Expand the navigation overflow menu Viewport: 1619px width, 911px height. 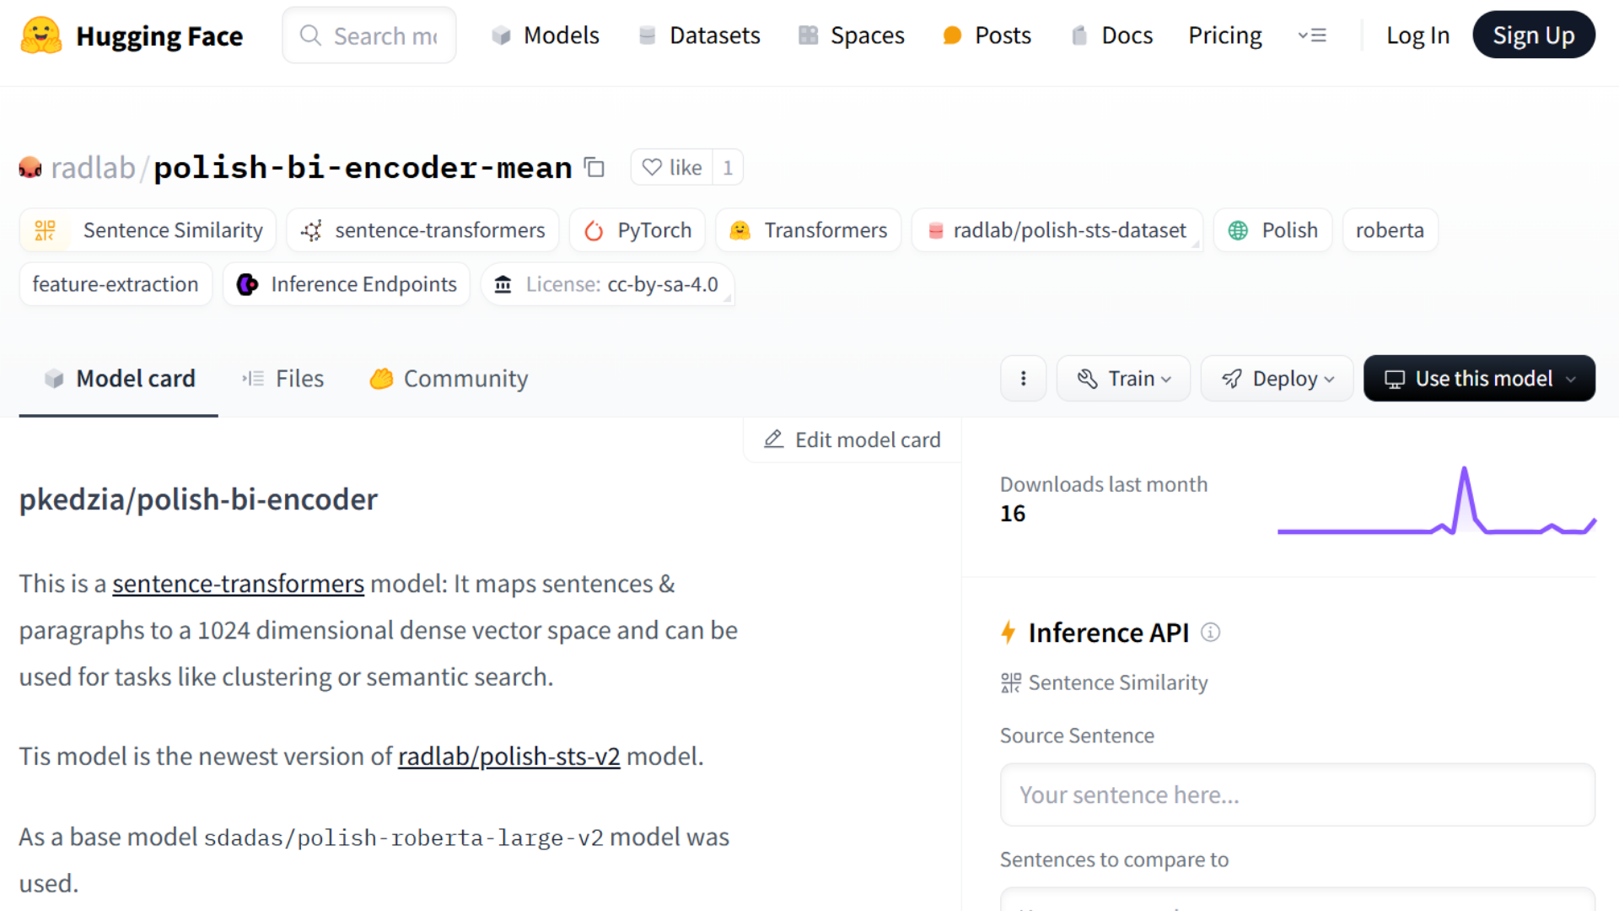(1312, 35)
